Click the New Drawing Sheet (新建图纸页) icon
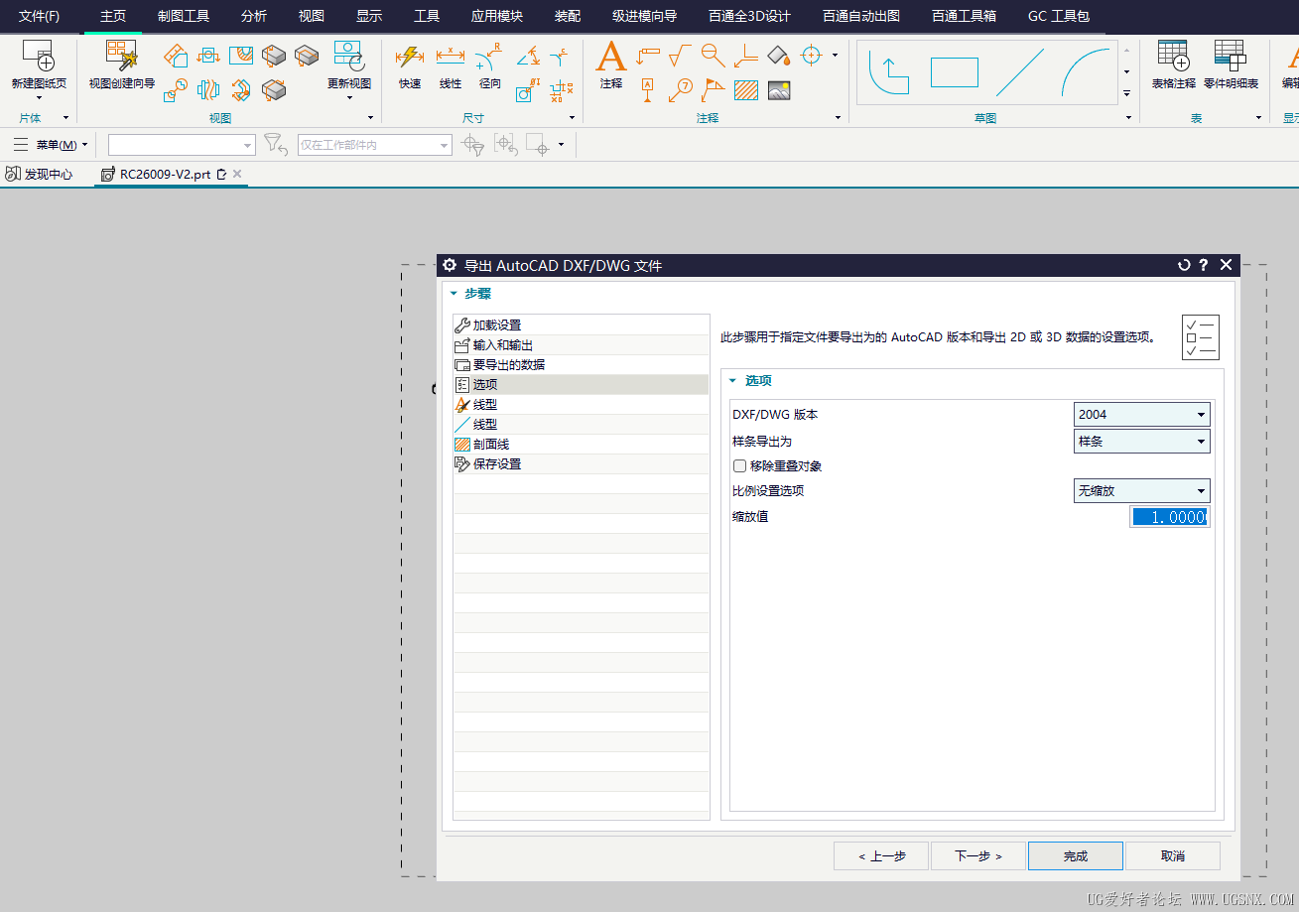The image size is (1299, 912). tap(38, 56)
